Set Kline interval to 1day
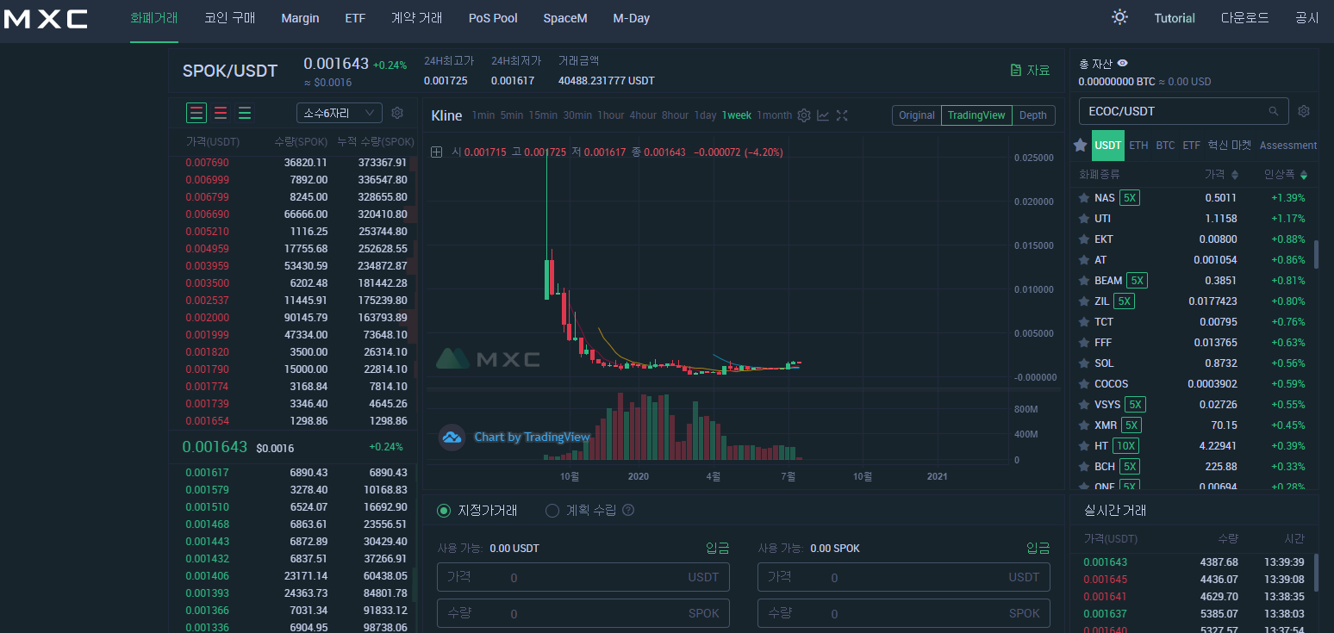The image size is (1334, 633). (705, 115)
